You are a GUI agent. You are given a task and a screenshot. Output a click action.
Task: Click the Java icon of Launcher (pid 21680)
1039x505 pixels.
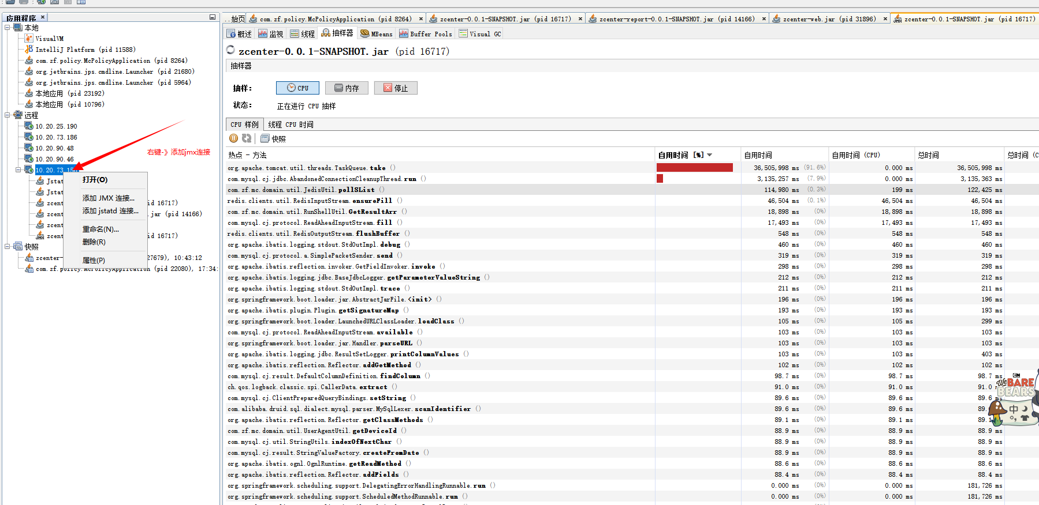(29, 71)
